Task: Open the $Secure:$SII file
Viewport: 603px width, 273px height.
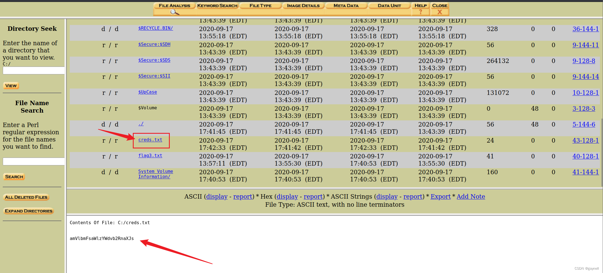Action: click(x=154, y=76)
